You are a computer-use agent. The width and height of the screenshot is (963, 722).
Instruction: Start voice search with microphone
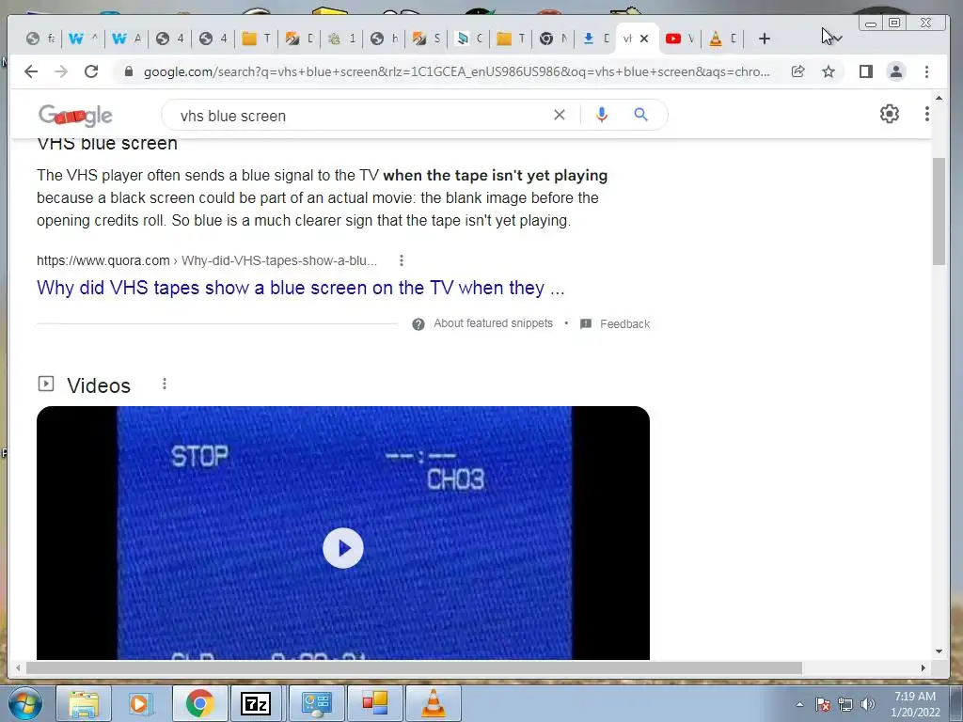(601, 115)
